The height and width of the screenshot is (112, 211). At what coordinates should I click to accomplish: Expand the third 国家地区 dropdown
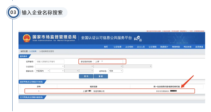[x=72, y=71]
